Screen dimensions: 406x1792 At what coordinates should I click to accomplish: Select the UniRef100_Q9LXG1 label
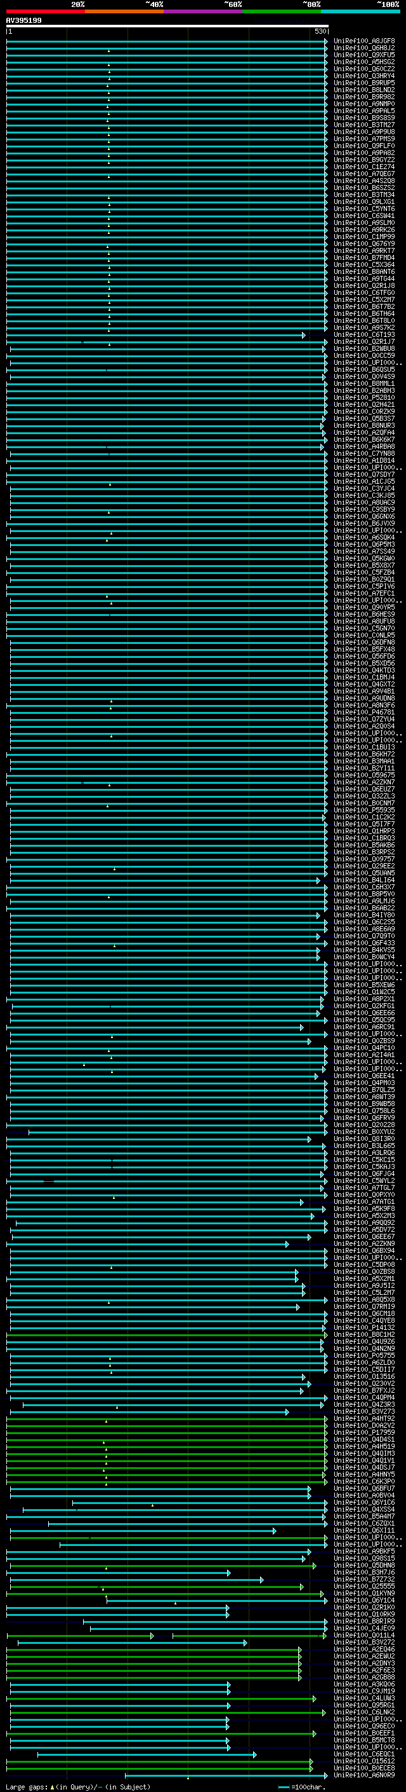[x=364, y=202]
